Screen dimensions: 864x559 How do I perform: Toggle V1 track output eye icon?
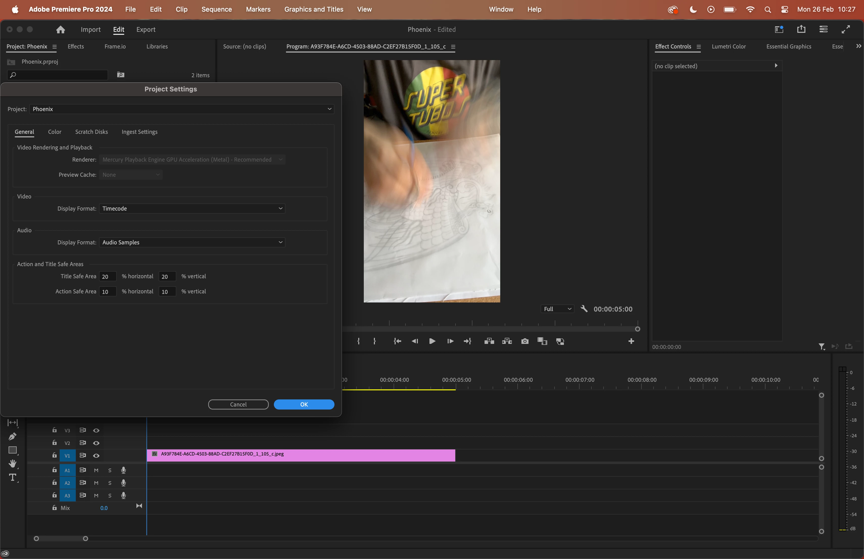click(96, 456)
